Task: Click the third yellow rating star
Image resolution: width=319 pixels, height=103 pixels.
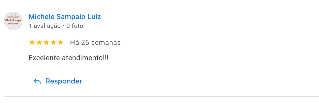Action: click(46, 42)
